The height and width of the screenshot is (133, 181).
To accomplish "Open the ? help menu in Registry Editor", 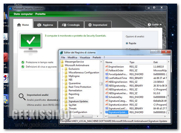I will (x=104, y=58).
